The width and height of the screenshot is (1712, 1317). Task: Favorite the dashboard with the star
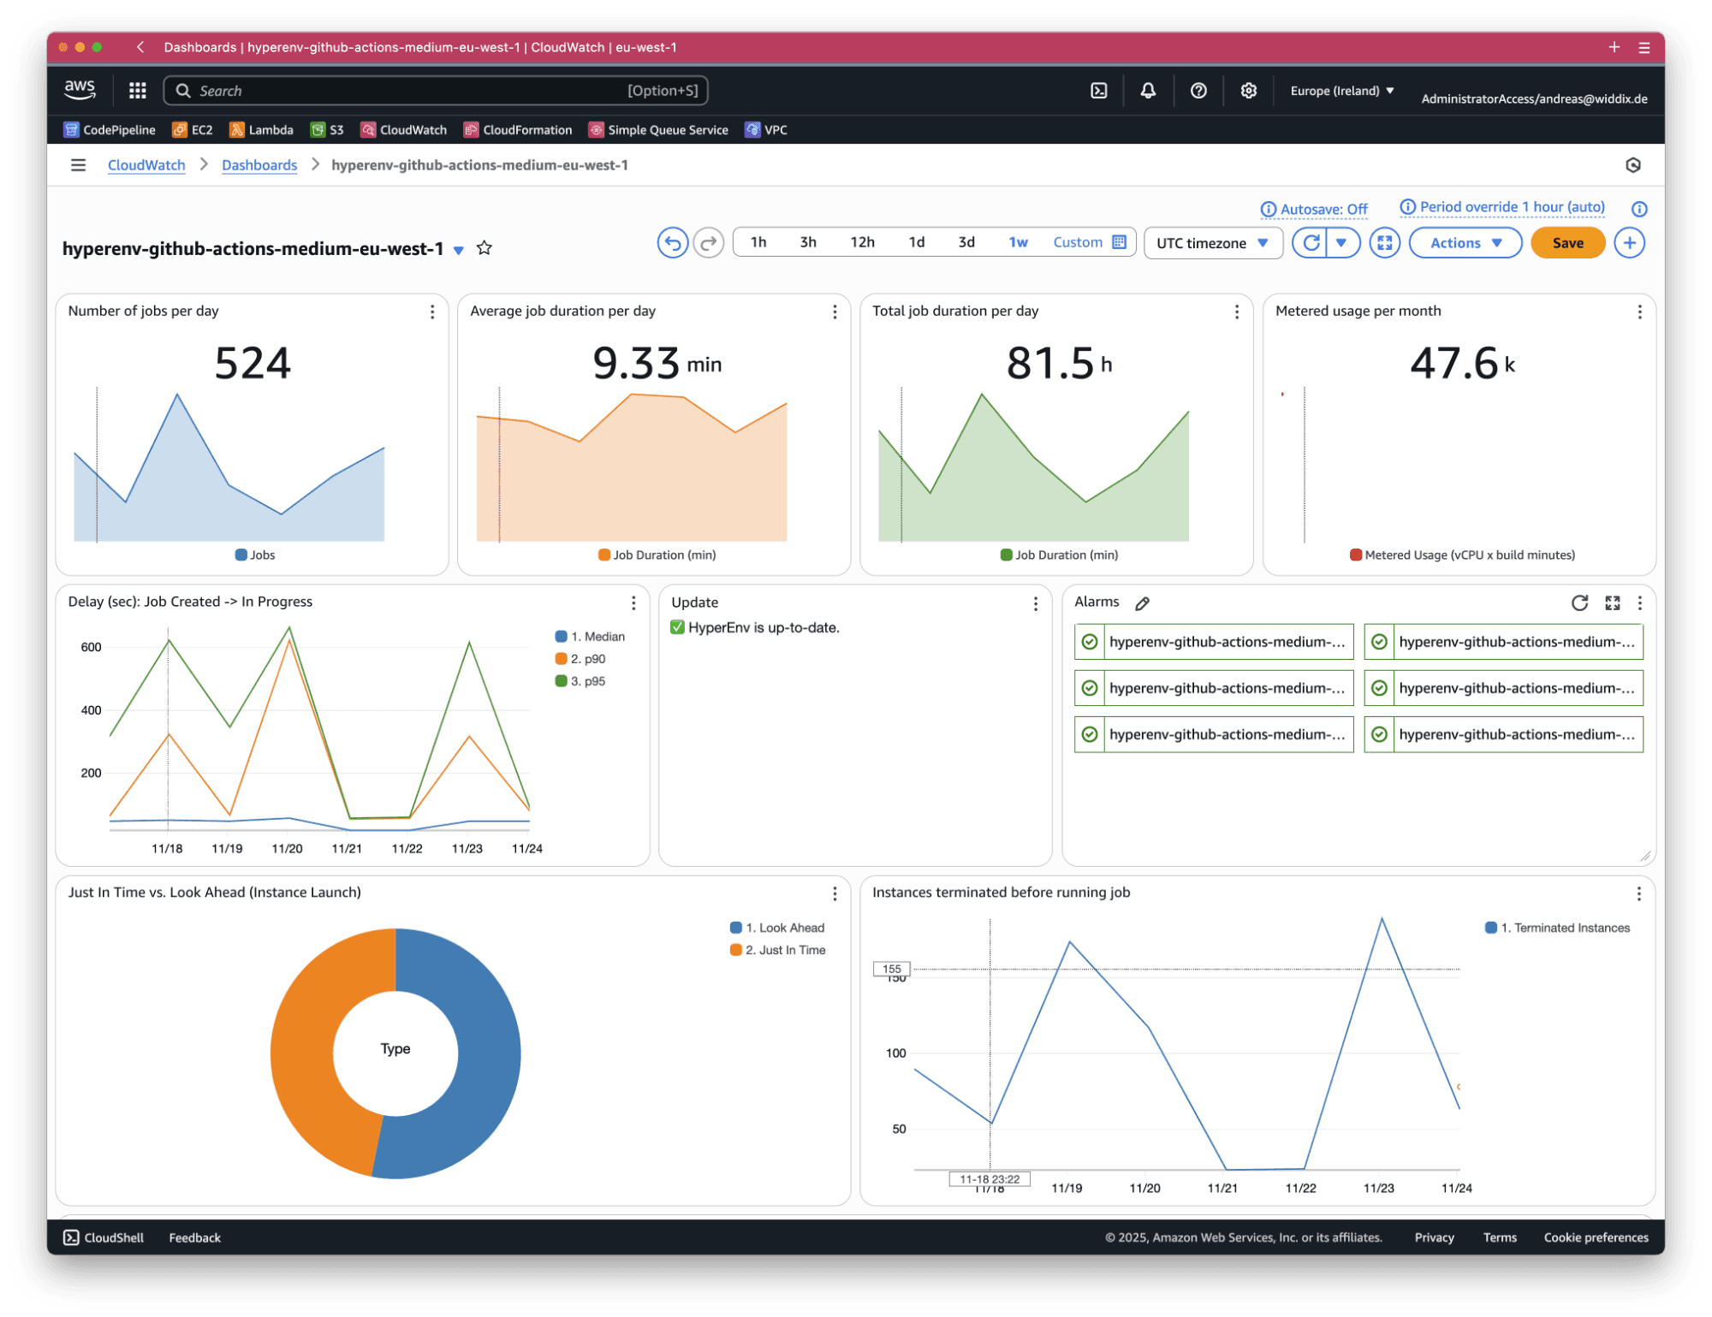[x=484, y=249]
